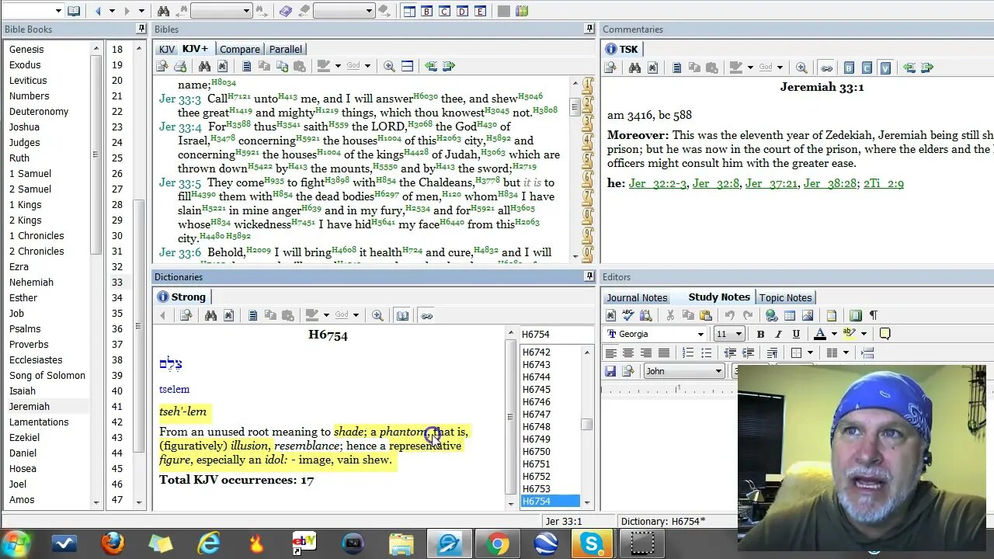Click the binoculars search icon in Bibles toolbar
Viewport: 994px width, 559px height.
pyautogui.click(x=204, y=67)
